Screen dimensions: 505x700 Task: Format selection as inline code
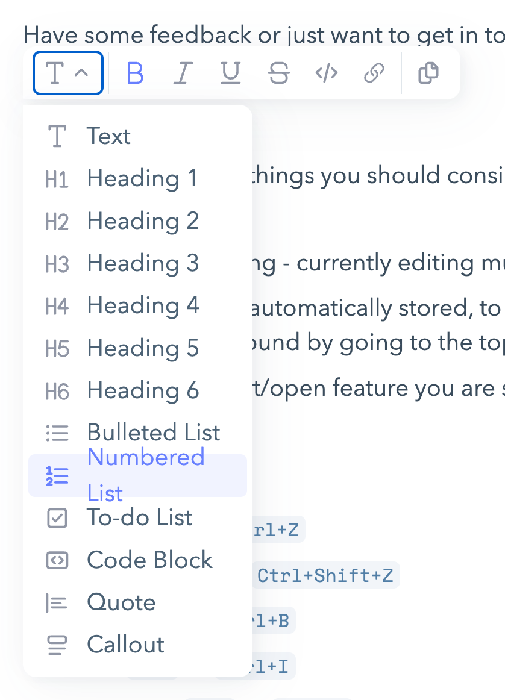point(326,73)
